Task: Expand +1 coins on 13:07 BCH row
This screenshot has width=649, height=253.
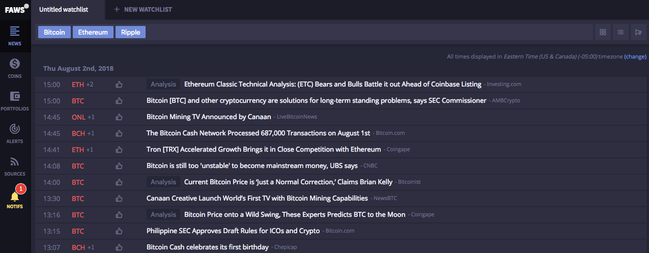Action: click(91, 247)
